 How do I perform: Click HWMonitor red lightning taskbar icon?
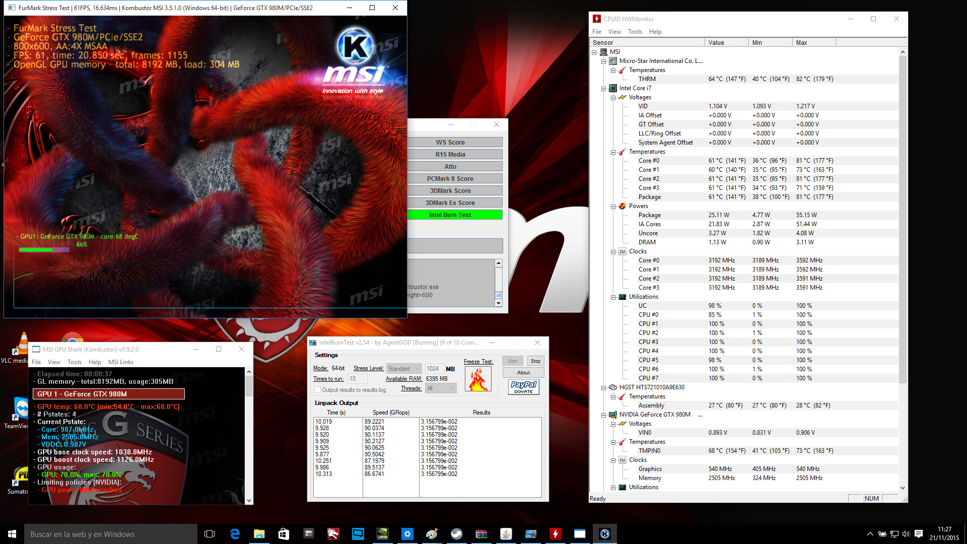555,534
